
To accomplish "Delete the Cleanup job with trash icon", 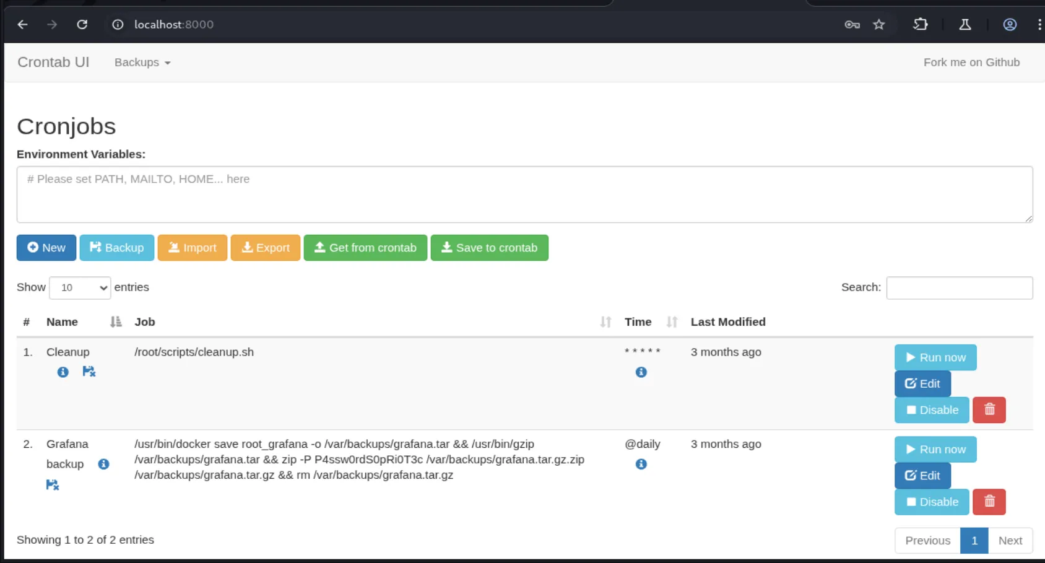I will [989, 410].
